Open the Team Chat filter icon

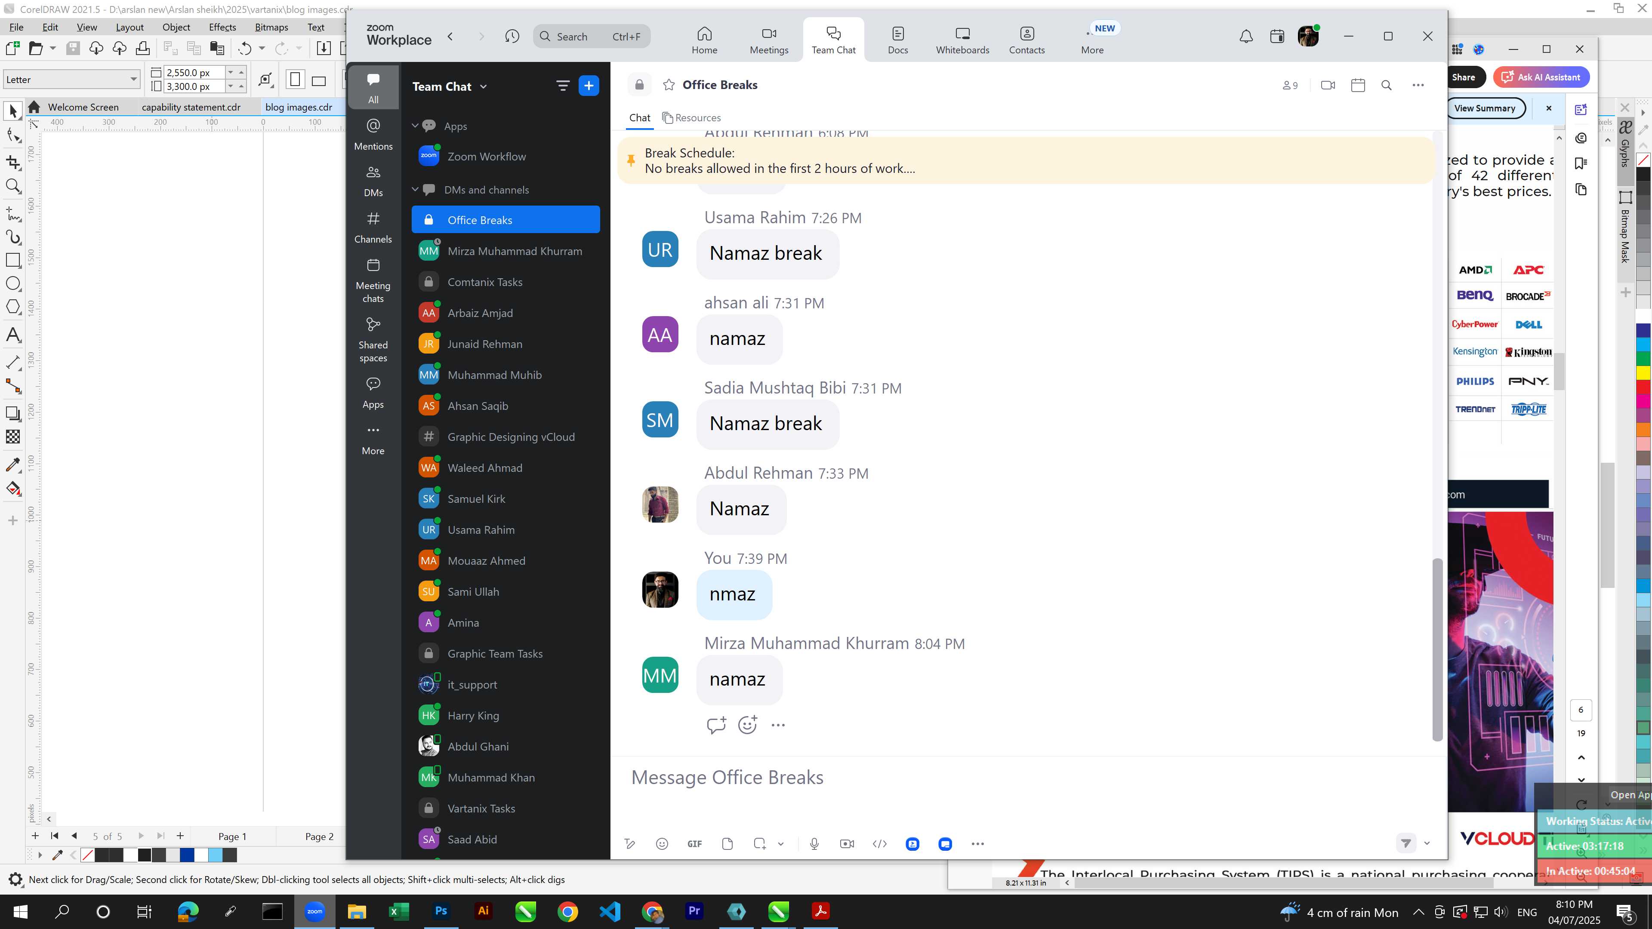562,85
